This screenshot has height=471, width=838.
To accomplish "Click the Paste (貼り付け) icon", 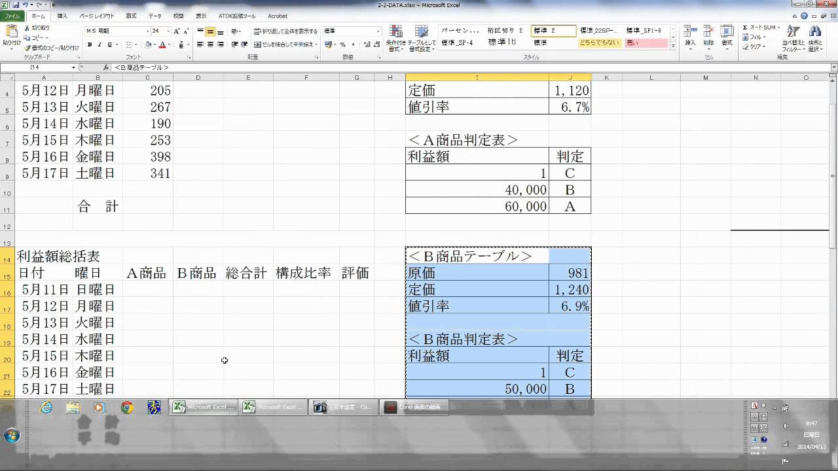I will point(11,32).
